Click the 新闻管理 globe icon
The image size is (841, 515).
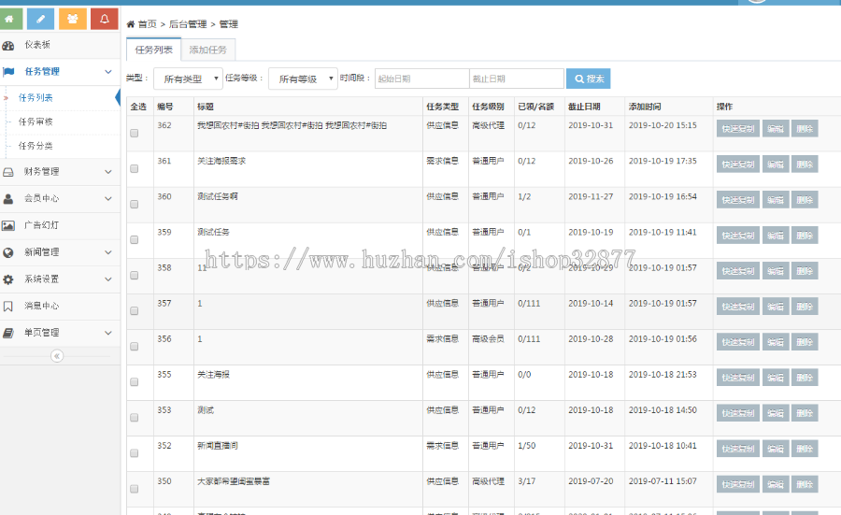pyautogui.click(x=8, y=252)
